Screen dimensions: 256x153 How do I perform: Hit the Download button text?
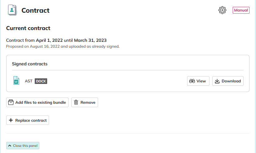coord(231,81)
